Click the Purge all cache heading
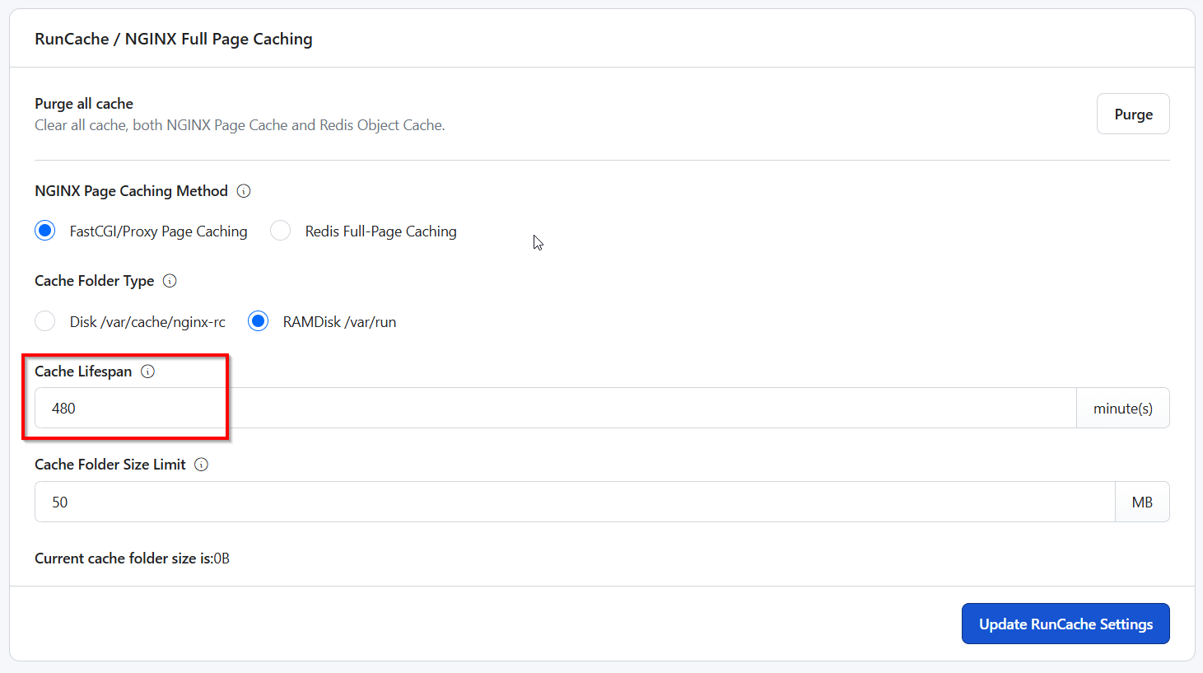 click(x=84, y=104)
